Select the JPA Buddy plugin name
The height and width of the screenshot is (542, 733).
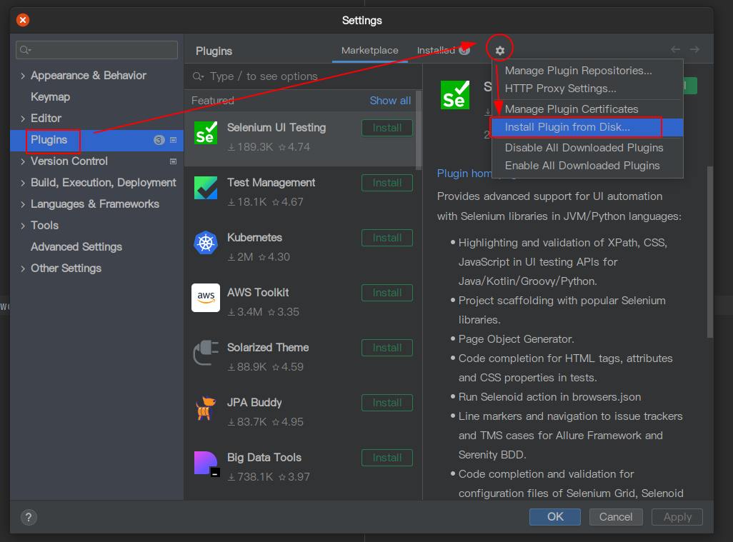click(x=254, y=402)
